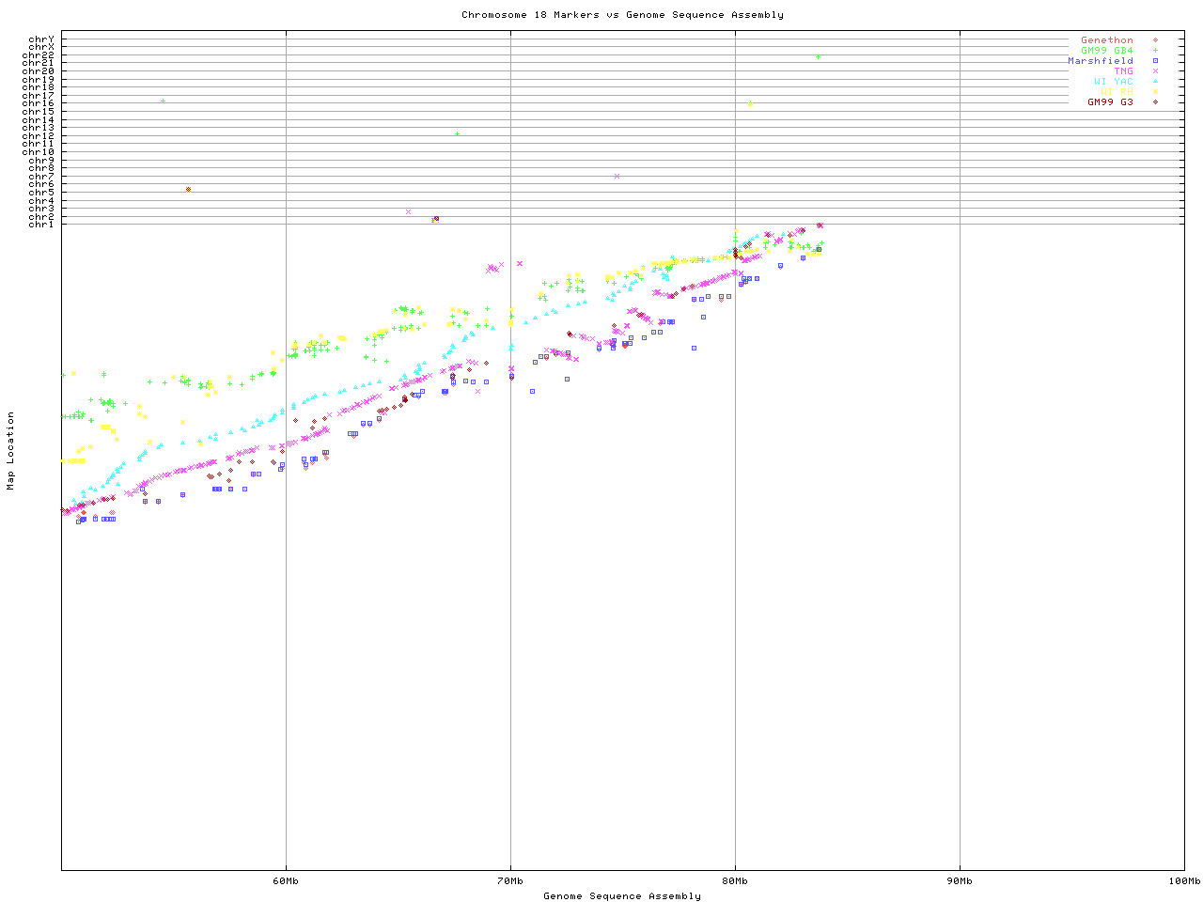Click the GM99 GB4 green plus symbol
The height and width of the screenshot is (902, 1203).
point(1155,51)
